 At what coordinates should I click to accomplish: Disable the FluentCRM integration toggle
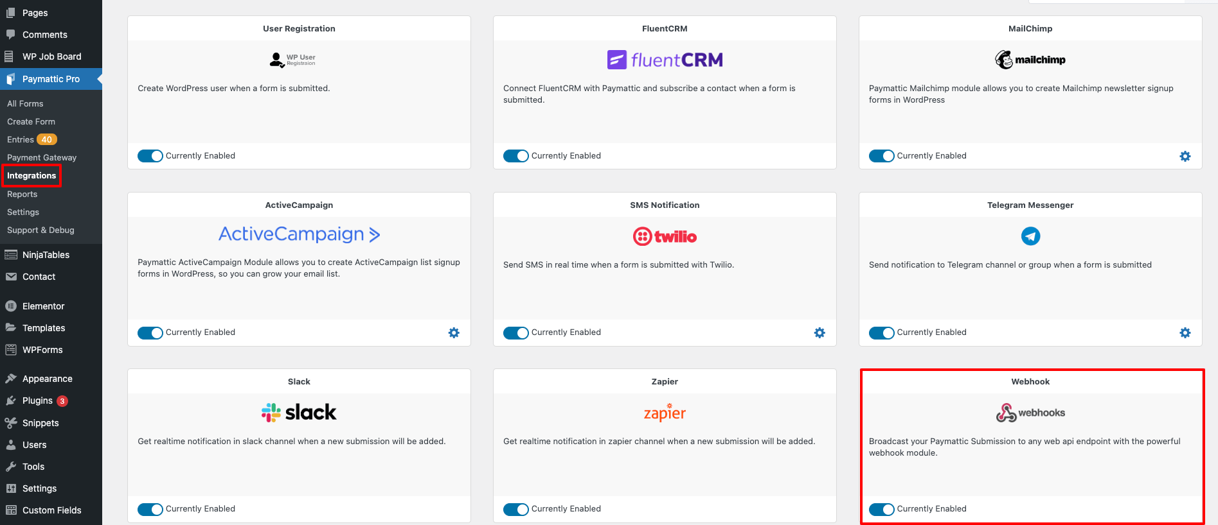pyautogui.click(x=516, y=156)
